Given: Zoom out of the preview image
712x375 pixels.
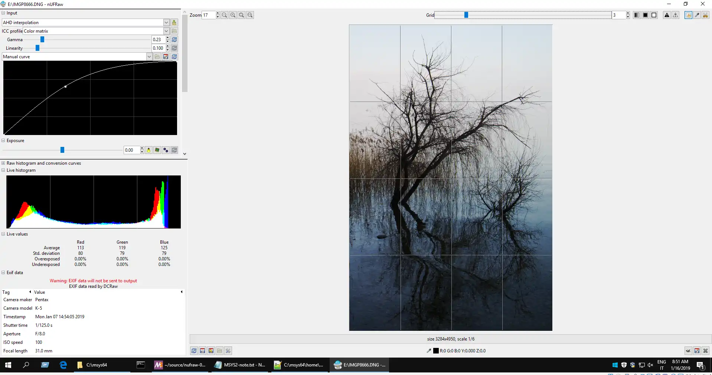Looking at the screenshot, I should coord(224,15).
